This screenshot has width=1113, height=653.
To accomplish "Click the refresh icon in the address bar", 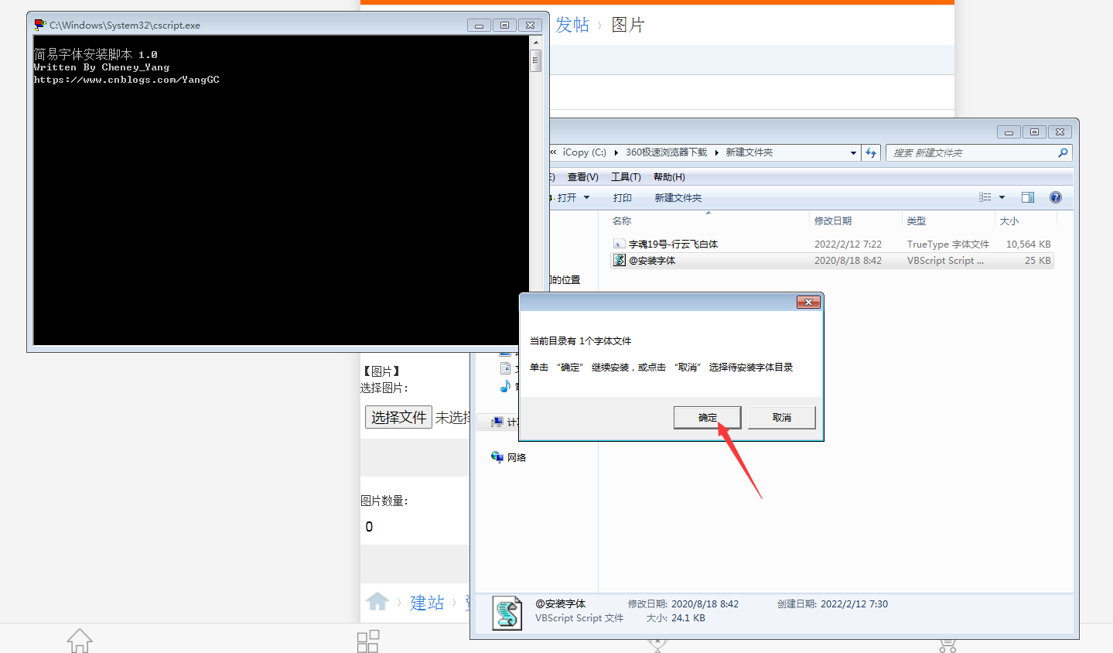I will pos(871,152).
